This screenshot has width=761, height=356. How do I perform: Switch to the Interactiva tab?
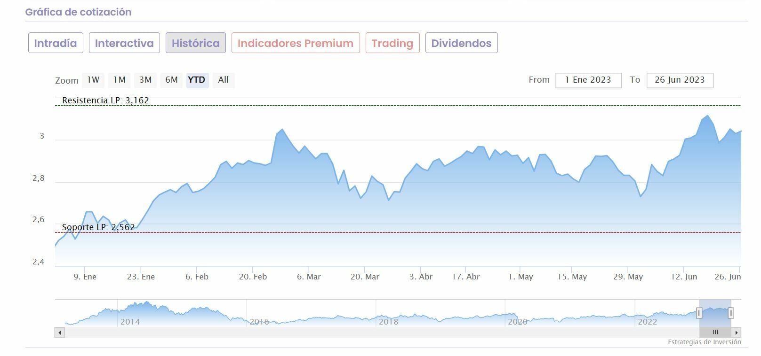click(x=124, y=43)
